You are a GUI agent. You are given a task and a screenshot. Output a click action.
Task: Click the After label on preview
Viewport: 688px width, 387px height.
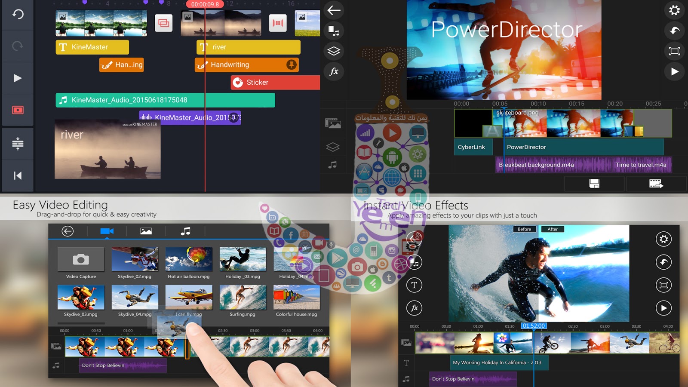[553, 229]
